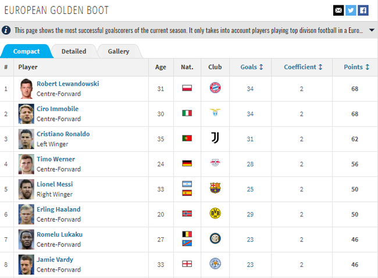Click Cristiano Ronaldo's portrait thumbnail
The width and height of the screenshot is (378, 278).
pos(26,138)
